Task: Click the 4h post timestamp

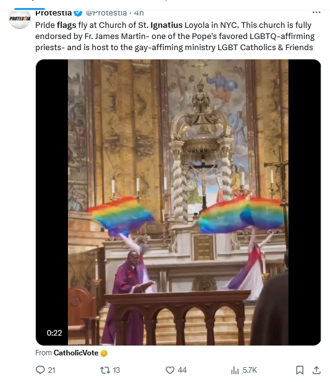Action: coord(139,13)
